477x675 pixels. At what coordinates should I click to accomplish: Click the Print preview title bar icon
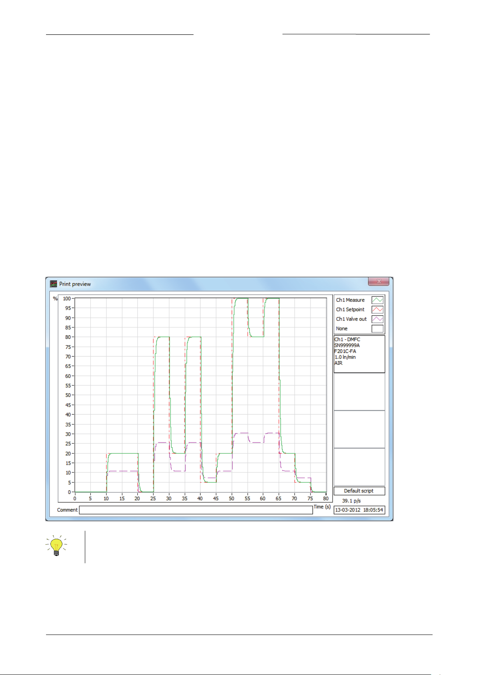coord(54,284)
